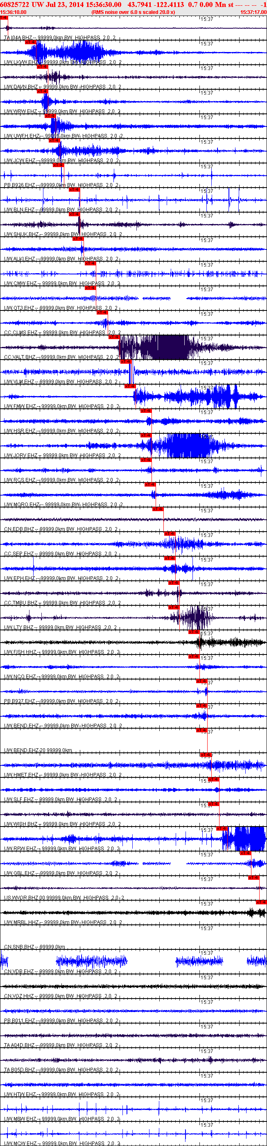Select the UW MRBL HHZ station label
This screenshot has height=1146, width=267.
[63, 922]
